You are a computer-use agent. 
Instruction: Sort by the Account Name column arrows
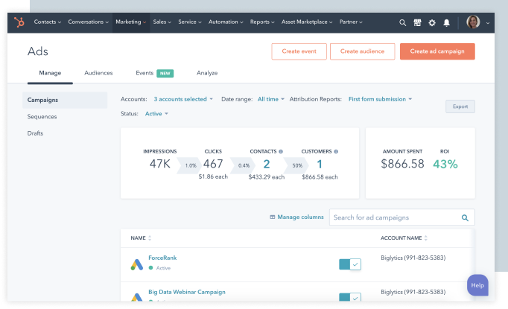426,238
